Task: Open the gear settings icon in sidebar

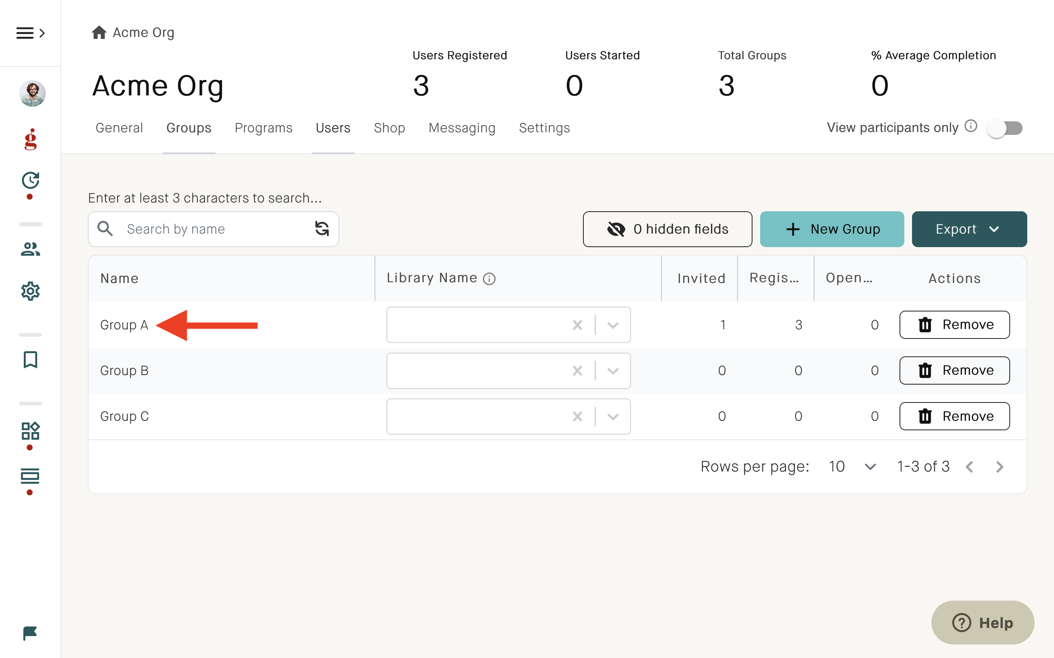Action: (x=30, y=291)
